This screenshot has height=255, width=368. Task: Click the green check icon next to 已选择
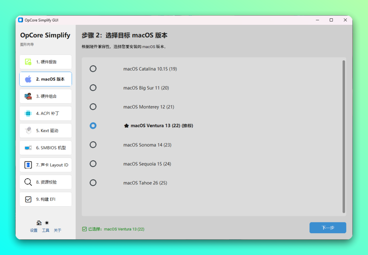click(x=85, y=229)
